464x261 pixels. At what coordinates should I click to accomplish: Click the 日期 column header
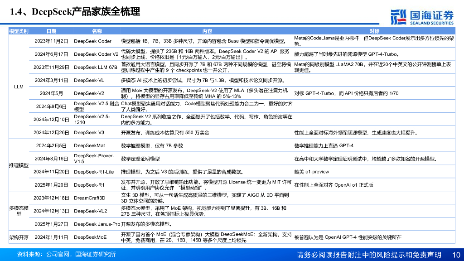point(51,31)
